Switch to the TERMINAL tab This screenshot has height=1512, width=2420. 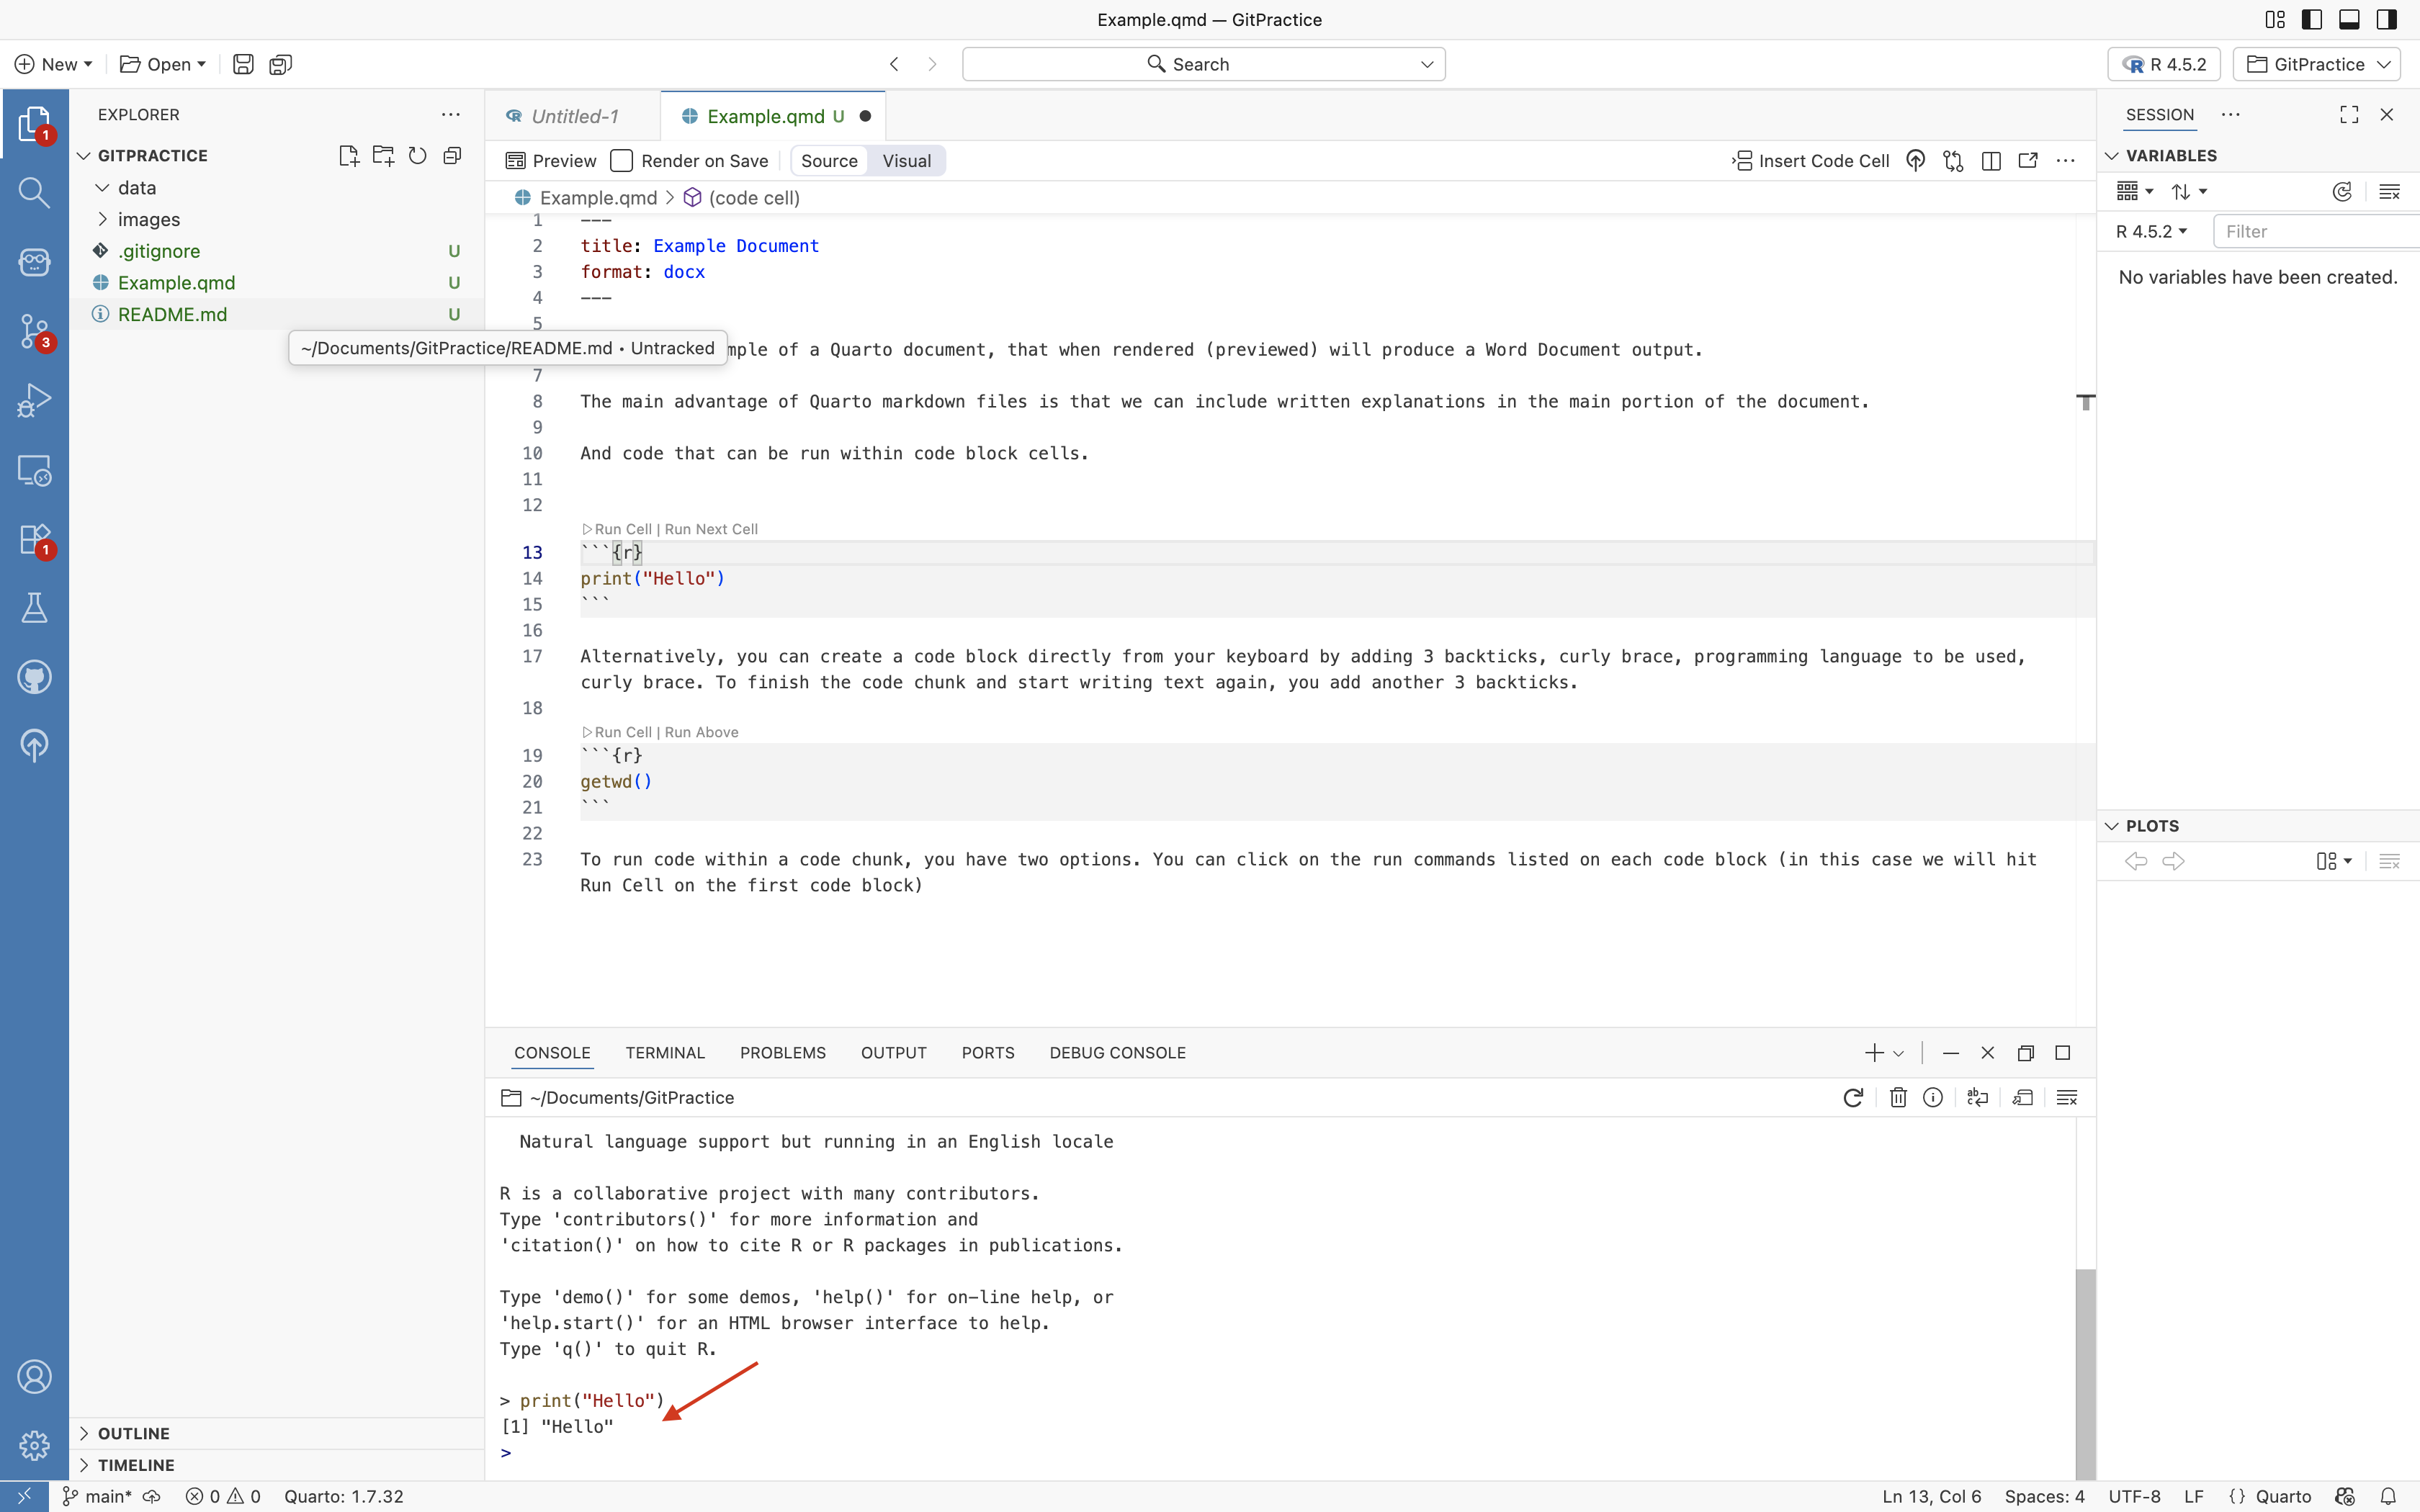click(665, 1053)
